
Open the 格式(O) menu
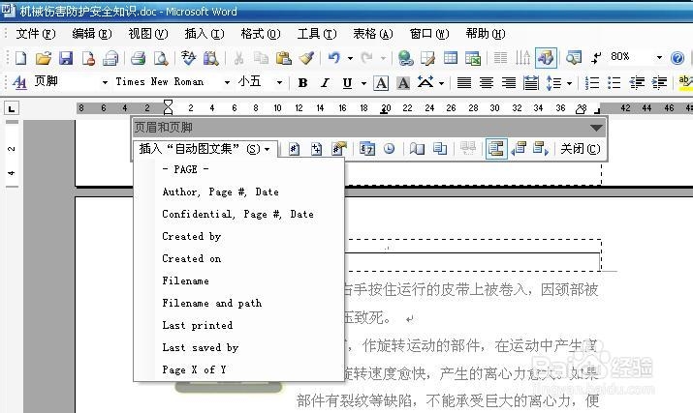click(261, 34)
